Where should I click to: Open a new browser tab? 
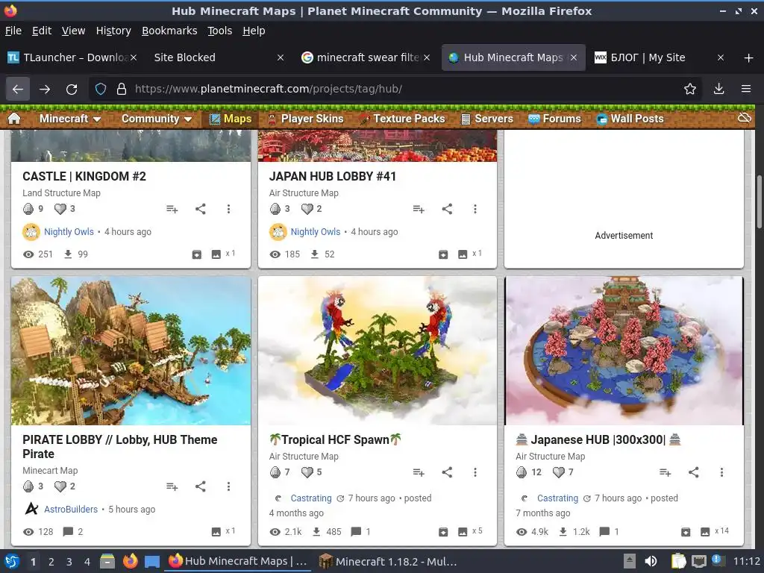[x=749, y=58]
